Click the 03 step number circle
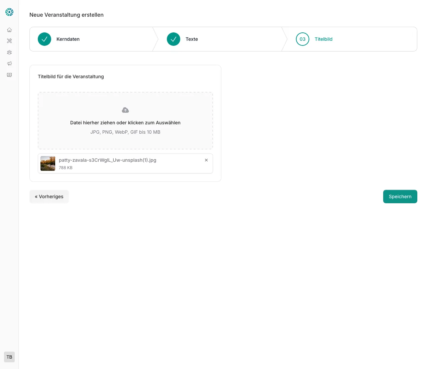The height and width of the screenshot is (369, 428). (x=303, y=39)
